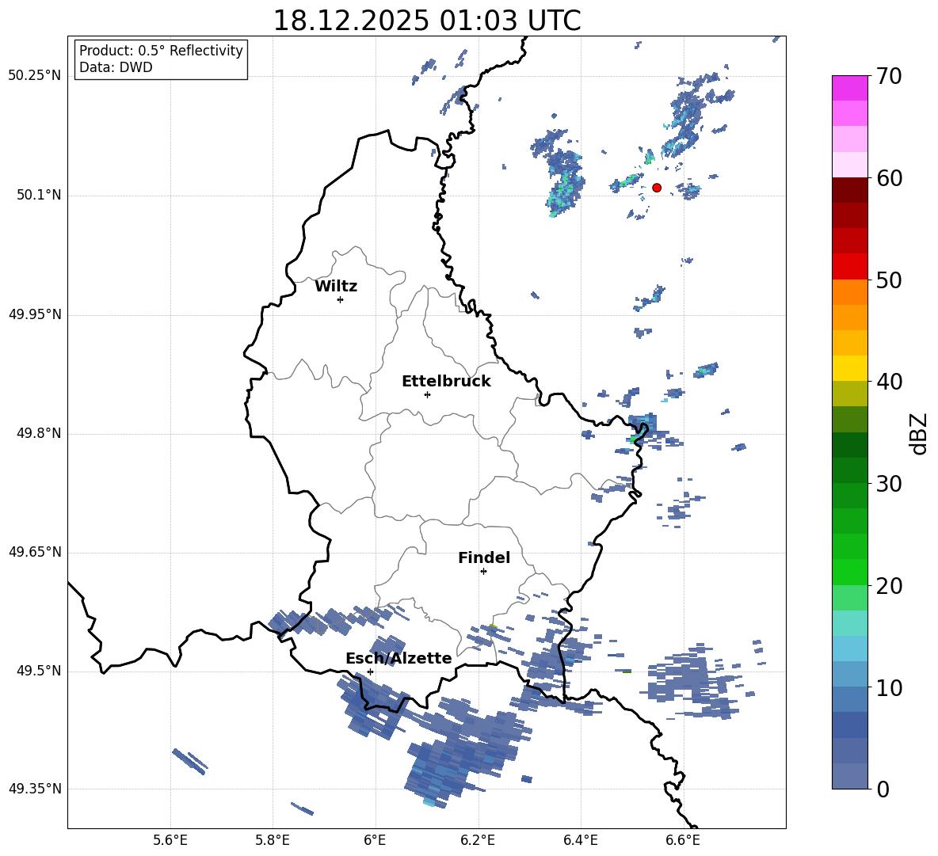Click the title '18.12.2025 01:03 UTC'
Screen dimensions: 938x856
[426, 21]
